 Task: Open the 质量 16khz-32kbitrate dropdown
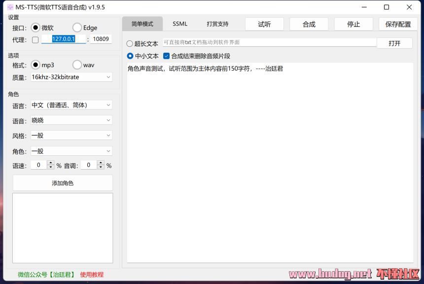(x=71, y=77)
